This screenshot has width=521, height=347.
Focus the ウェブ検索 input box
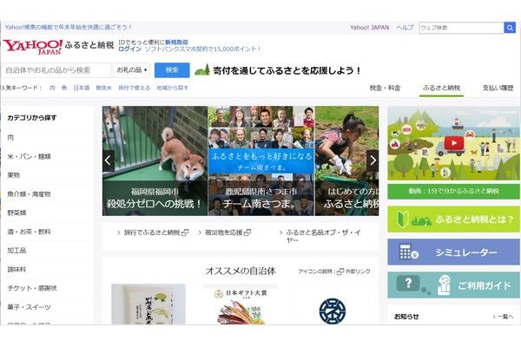click(x=462, y=28)
